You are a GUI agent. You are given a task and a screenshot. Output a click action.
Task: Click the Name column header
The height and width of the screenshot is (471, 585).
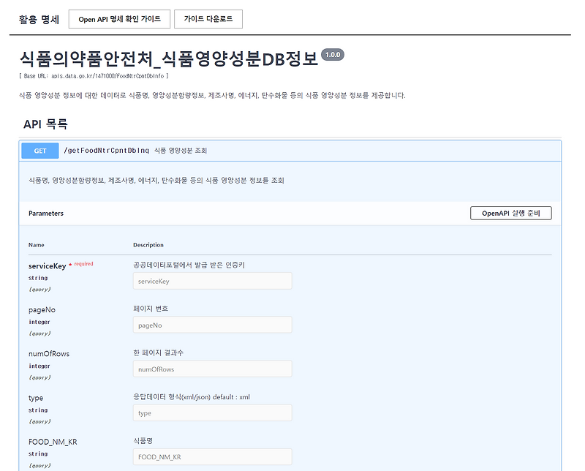(35, 244)
